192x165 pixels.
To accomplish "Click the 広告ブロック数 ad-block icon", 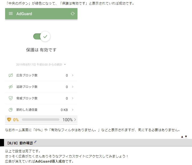I will click(x=11, y=75).
